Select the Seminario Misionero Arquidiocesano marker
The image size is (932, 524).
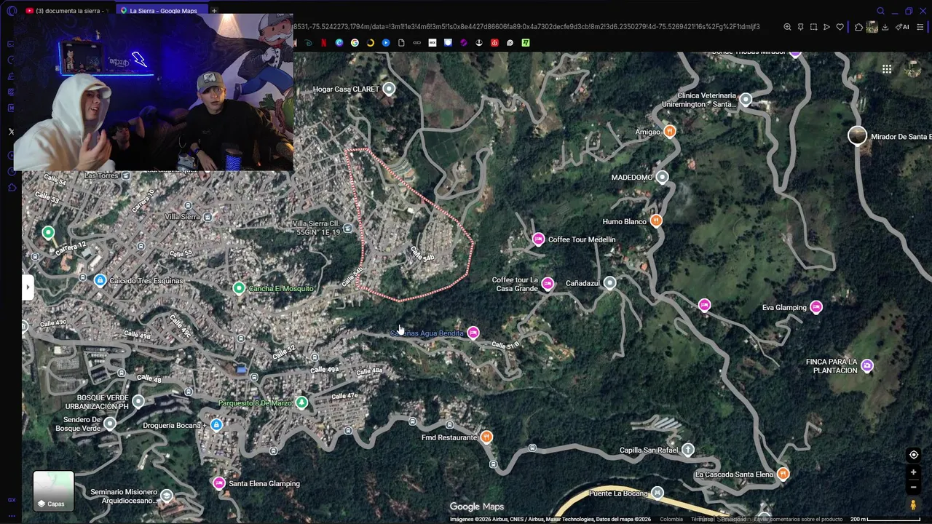click(167, 496)
